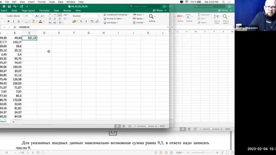Decrease the cell indent

pyautogui.click(x=50, y=22)
